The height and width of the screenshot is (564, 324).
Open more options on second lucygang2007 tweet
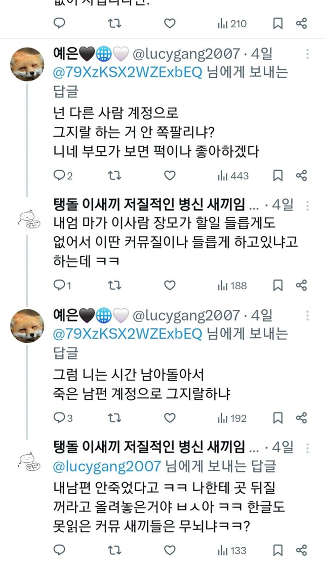(307, 316)
